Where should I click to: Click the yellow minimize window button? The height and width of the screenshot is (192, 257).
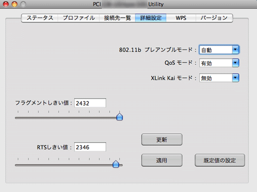14,4
